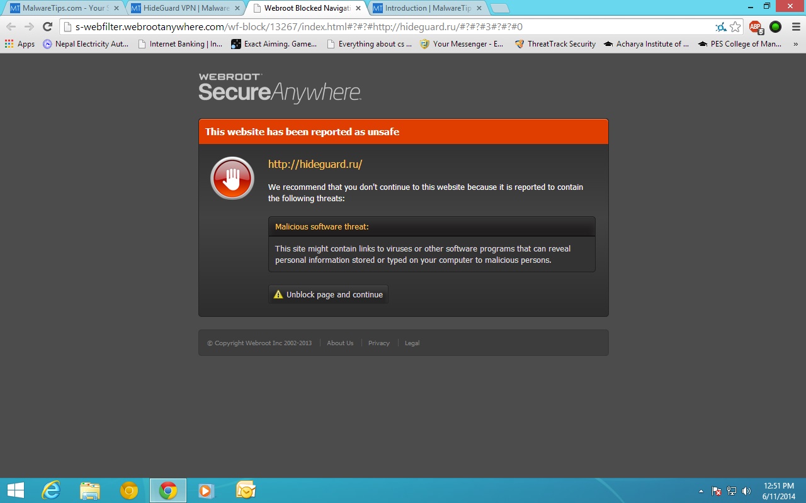Click the network tray icon

click(x=732, y=491)
